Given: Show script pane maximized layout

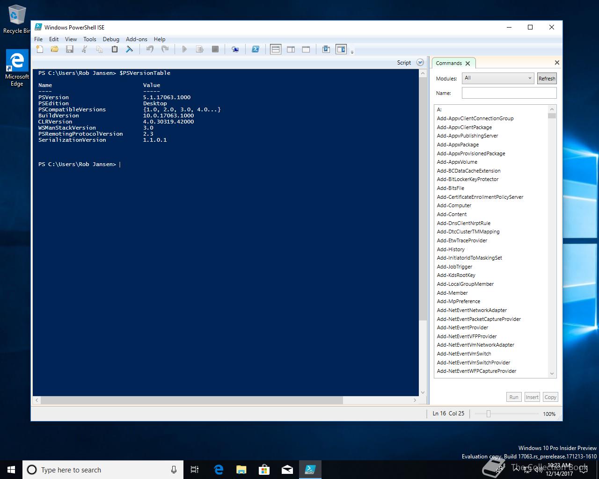Looking at the screenshot, I should click(306, 49).
